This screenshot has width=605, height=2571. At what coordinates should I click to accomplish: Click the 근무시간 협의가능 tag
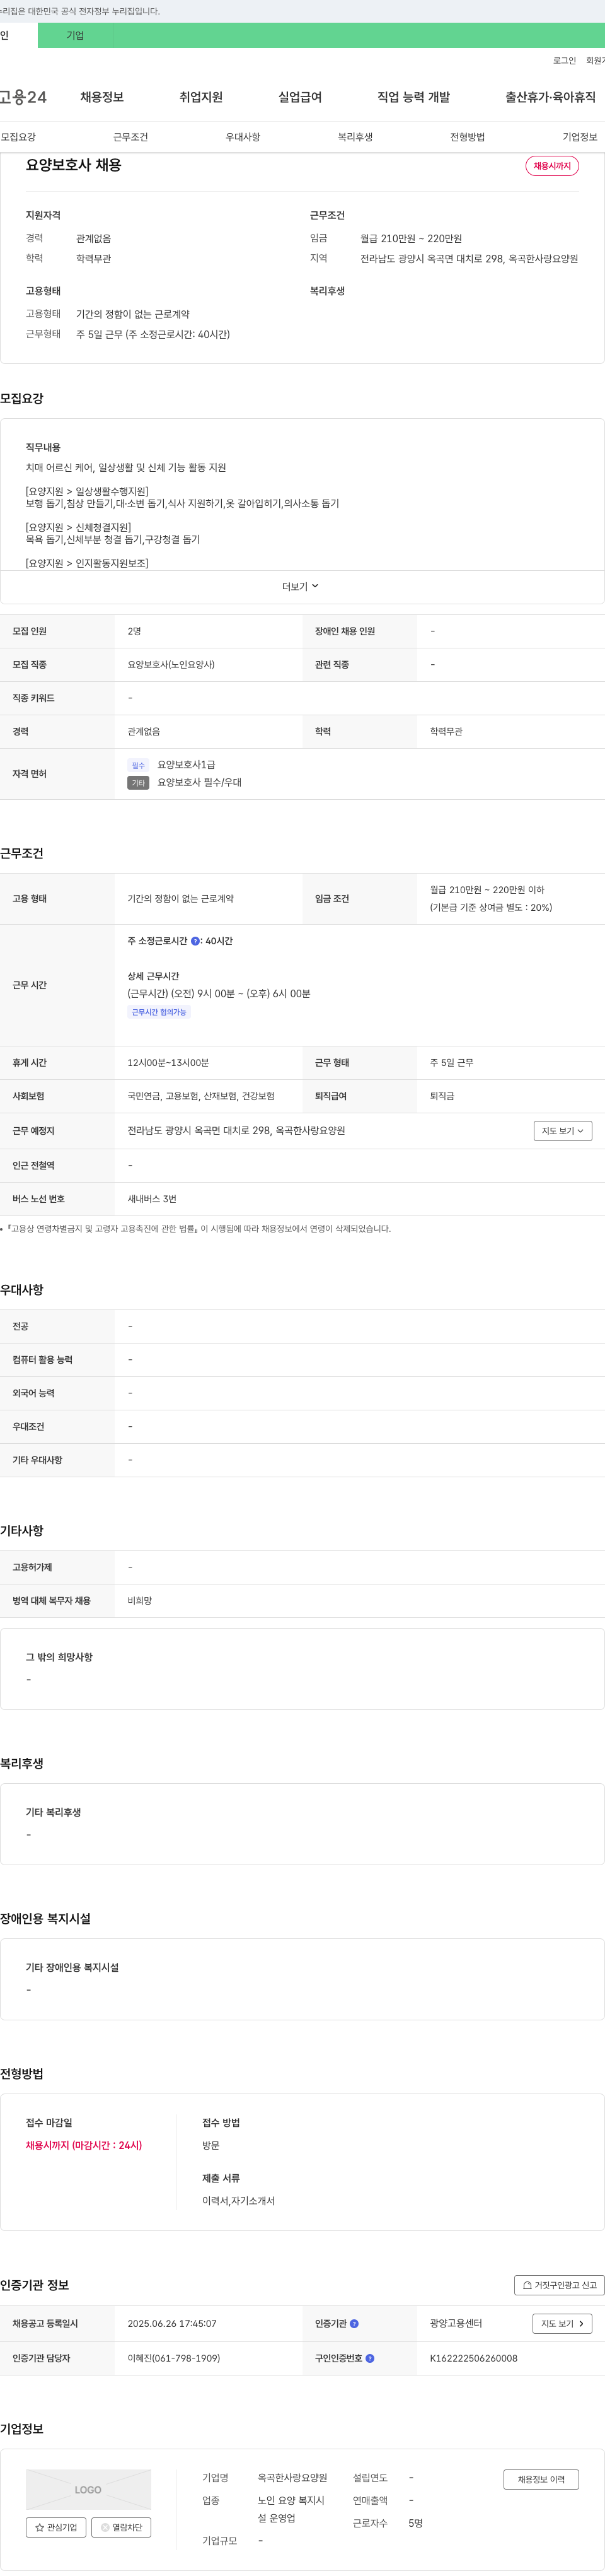[159, 1012]
